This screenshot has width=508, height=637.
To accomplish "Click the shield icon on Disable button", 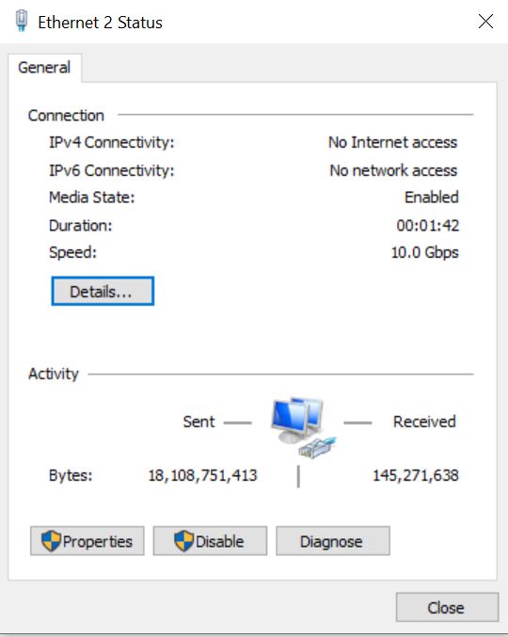I will [183, 541].
